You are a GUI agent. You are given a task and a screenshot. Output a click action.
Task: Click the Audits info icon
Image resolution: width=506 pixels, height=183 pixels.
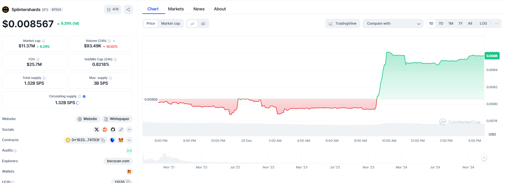[x=15, y=151]
